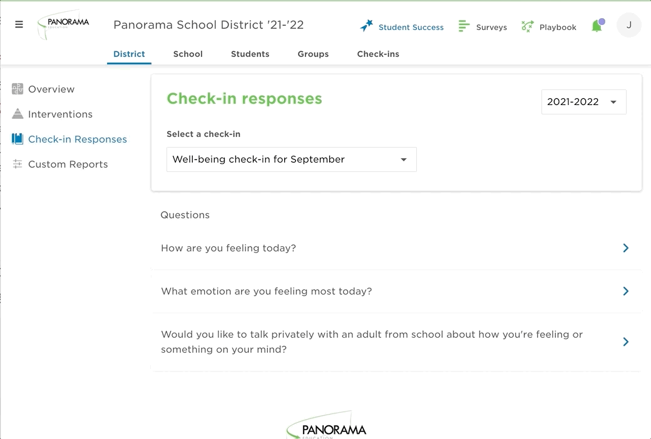Click the Panorama Education logo in header

click(63, 24)
